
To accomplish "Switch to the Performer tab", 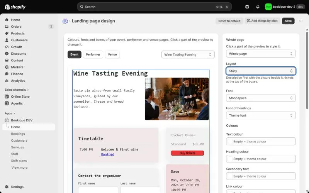I will pos(93,54).
